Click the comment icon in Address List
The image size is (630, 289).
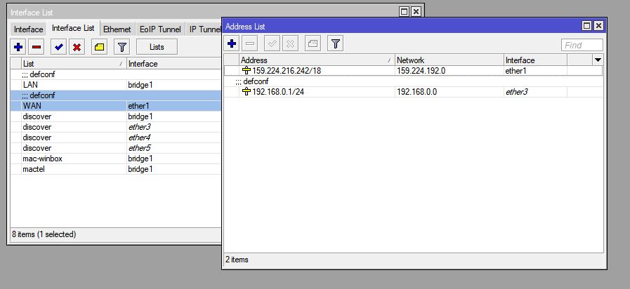313,43
